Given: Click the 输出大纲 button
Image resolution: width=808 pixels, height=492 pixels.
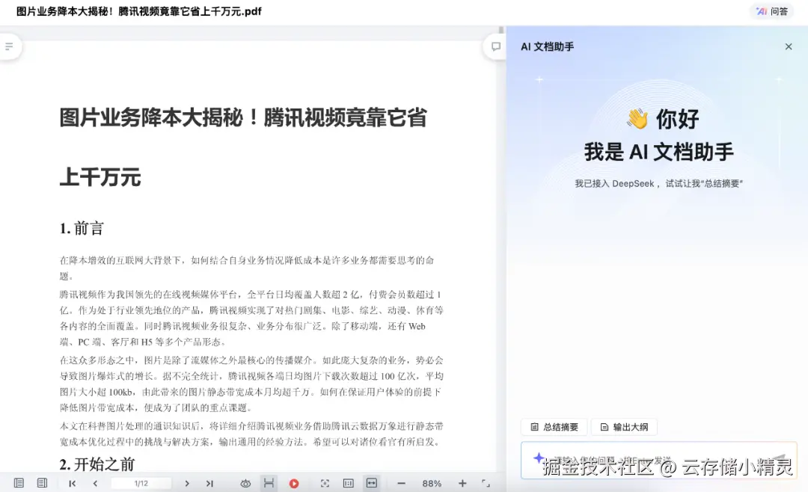Looking at the screenshot, I should tap(625, 427).
